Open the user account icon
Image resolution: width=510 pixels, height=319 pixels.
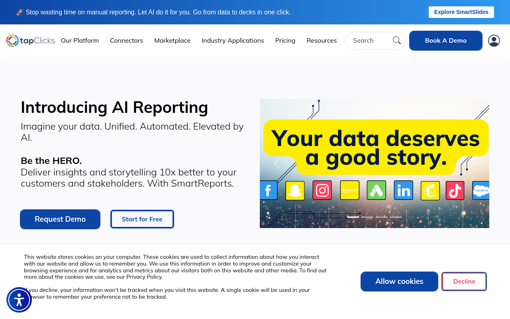[x=494, y=41]
